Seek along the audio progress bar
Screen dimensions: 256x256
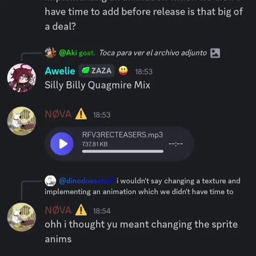pyautogui.click(x=123, y=151)
